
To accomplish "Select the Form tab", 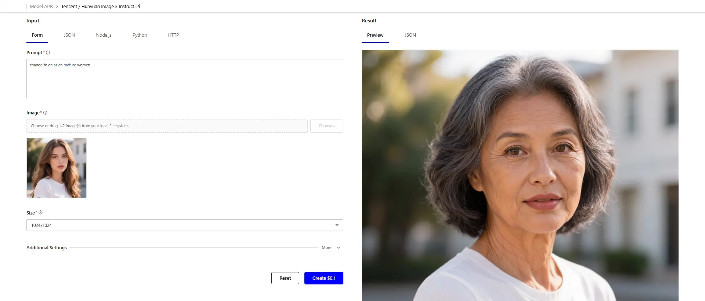I will (37, 35).
